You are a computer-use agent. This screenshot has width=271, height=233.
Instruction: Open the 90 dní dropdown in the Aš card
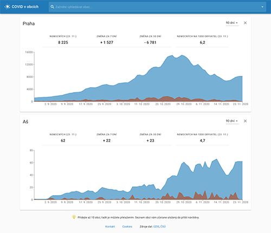pos(232,121)
